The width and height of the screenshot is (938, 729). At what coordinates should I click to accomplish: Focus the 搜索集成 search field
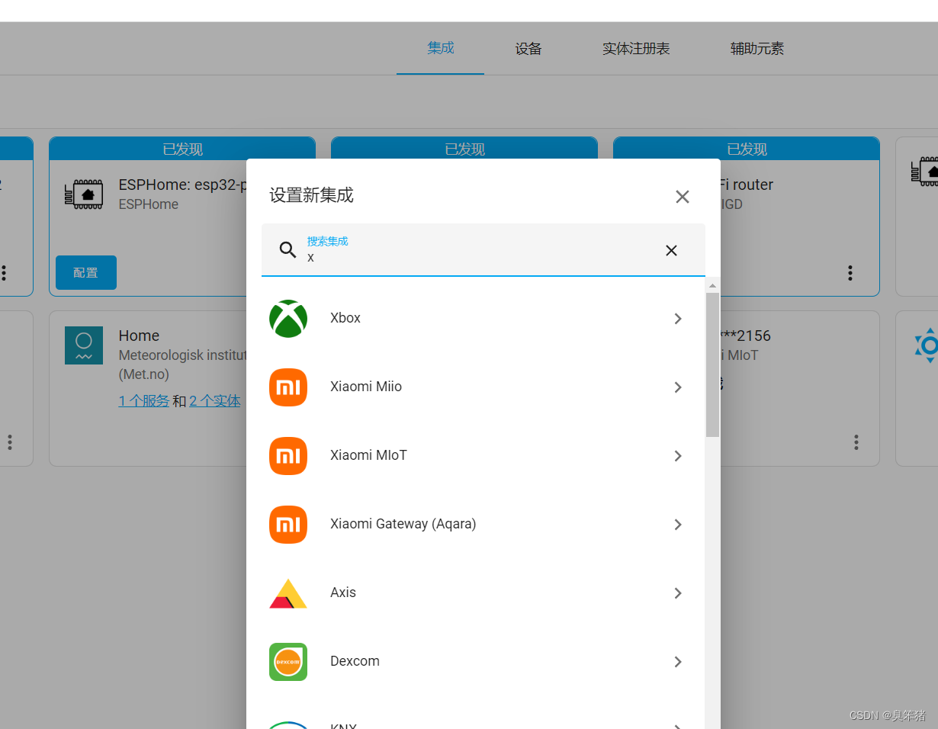(483, 250)
